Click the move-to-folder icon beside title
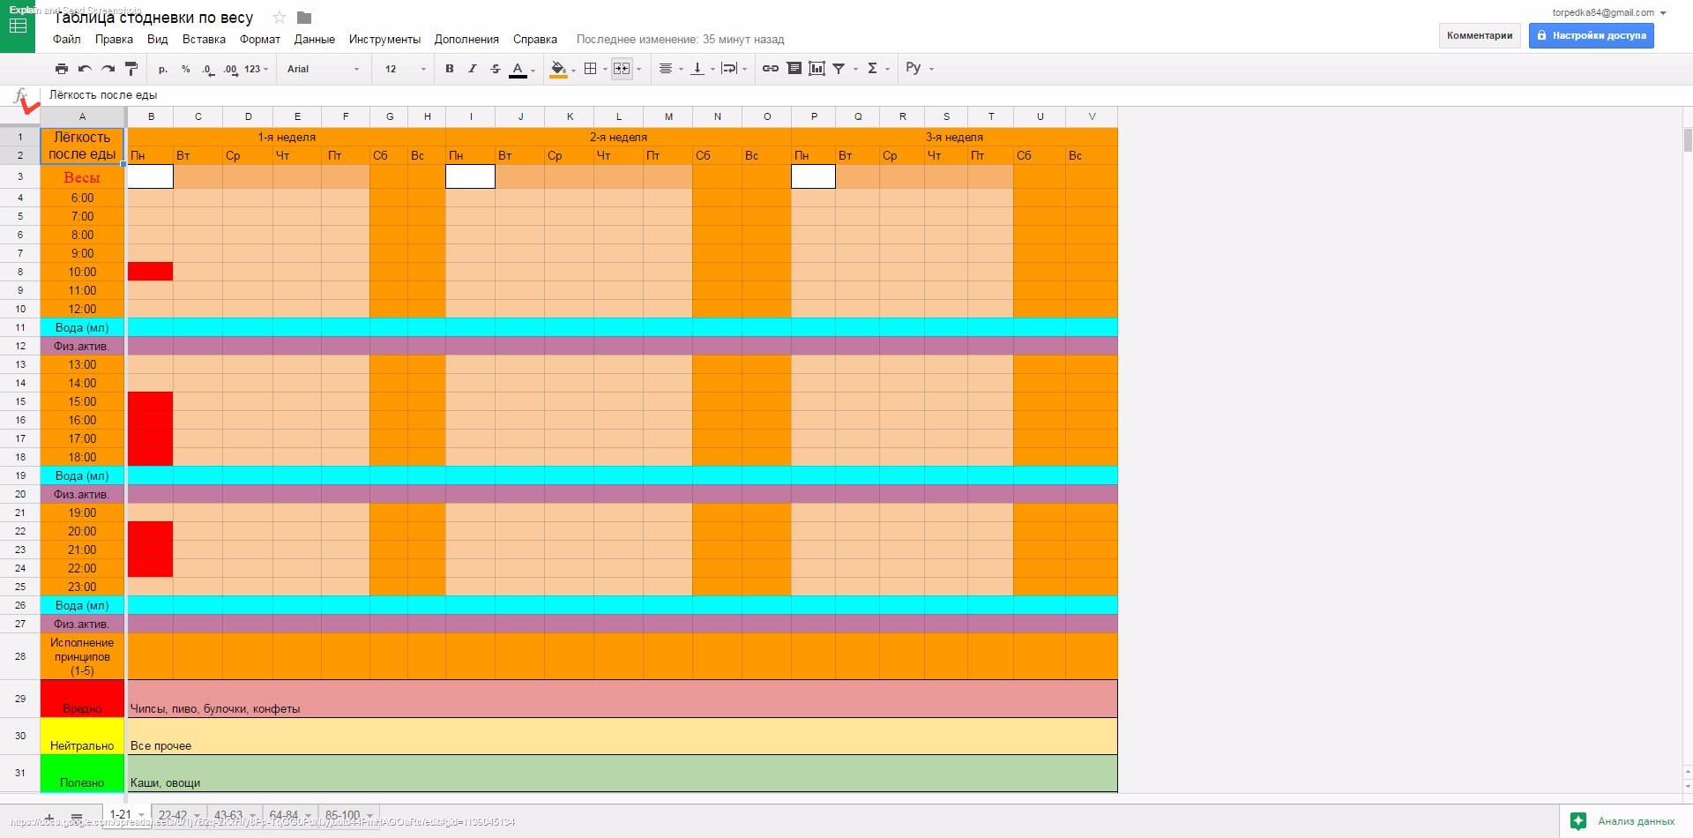Viewport: 1693px width, 838px height. 304,18
